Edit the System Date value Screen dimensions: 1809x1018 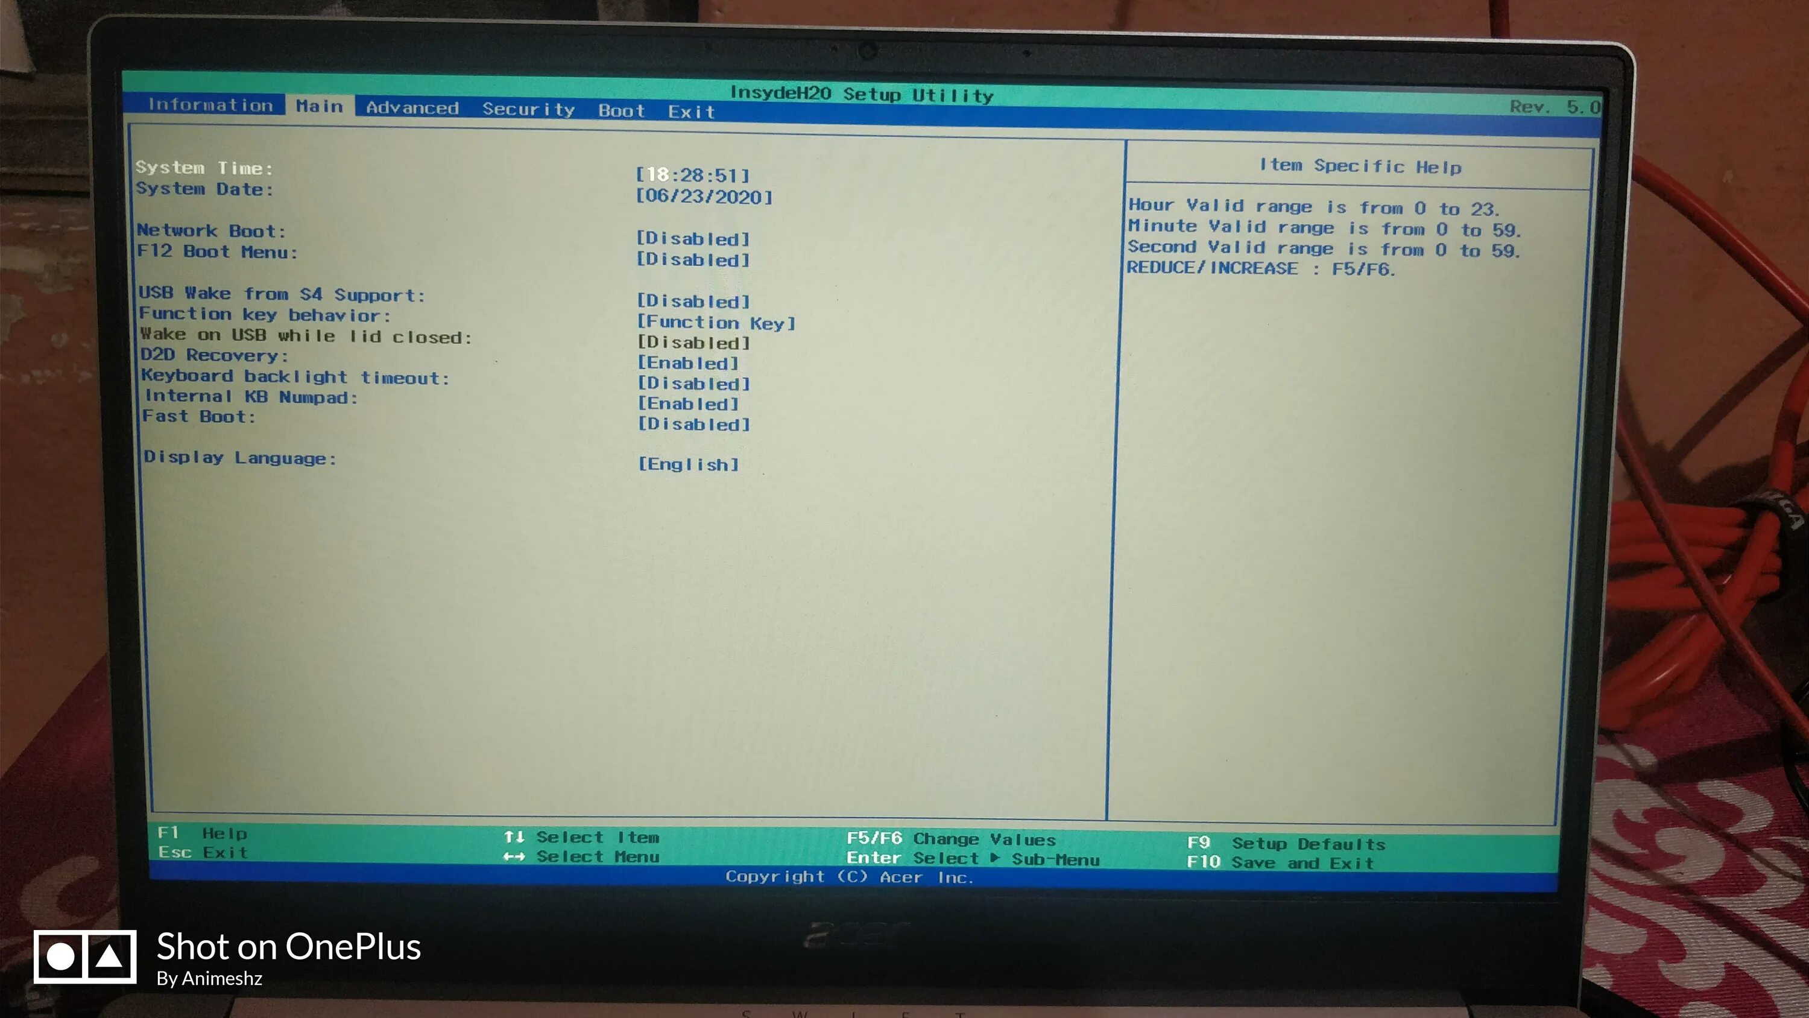[704, 196]
